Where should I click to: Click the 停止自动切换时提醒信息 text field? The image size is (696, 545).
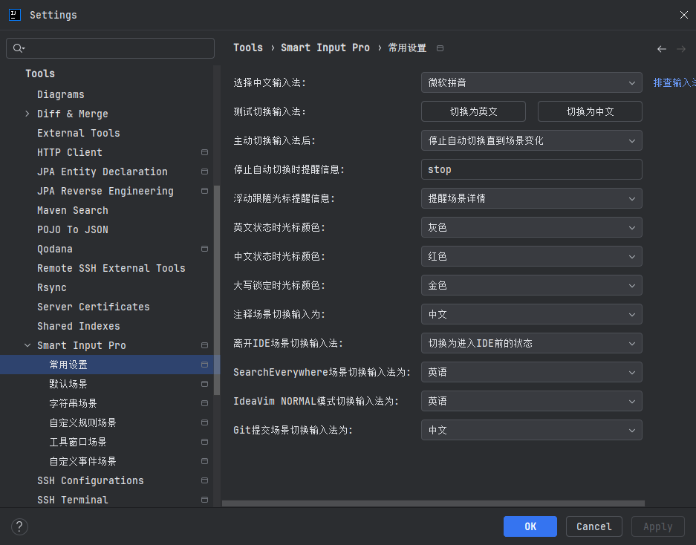click(531, 169)
